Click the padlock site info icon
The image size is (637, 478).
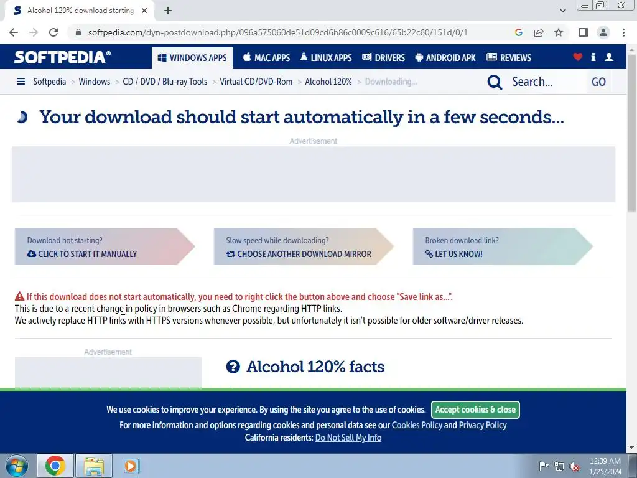78,32
